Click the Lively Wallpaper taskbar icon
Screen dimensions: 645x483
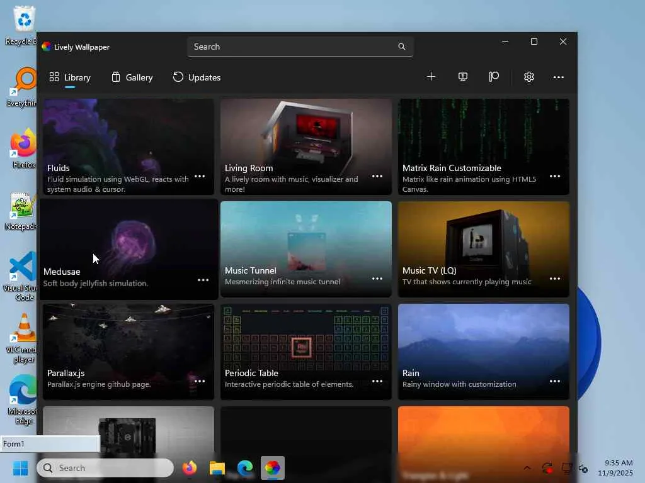(272, 468)
